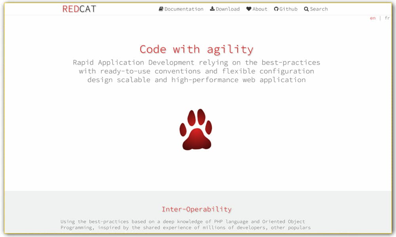Select the Download menu item

pos(227,9)
